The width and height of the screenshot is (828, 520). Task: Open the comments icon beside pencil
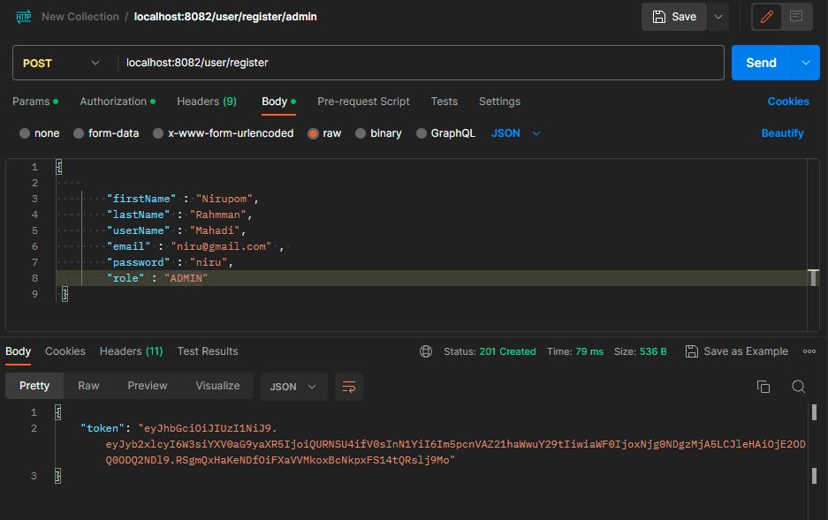[794, 16]
